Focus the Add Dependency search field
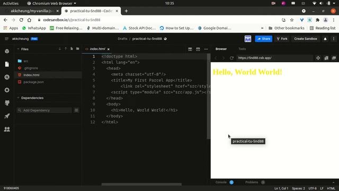 (x=44, y=110)
